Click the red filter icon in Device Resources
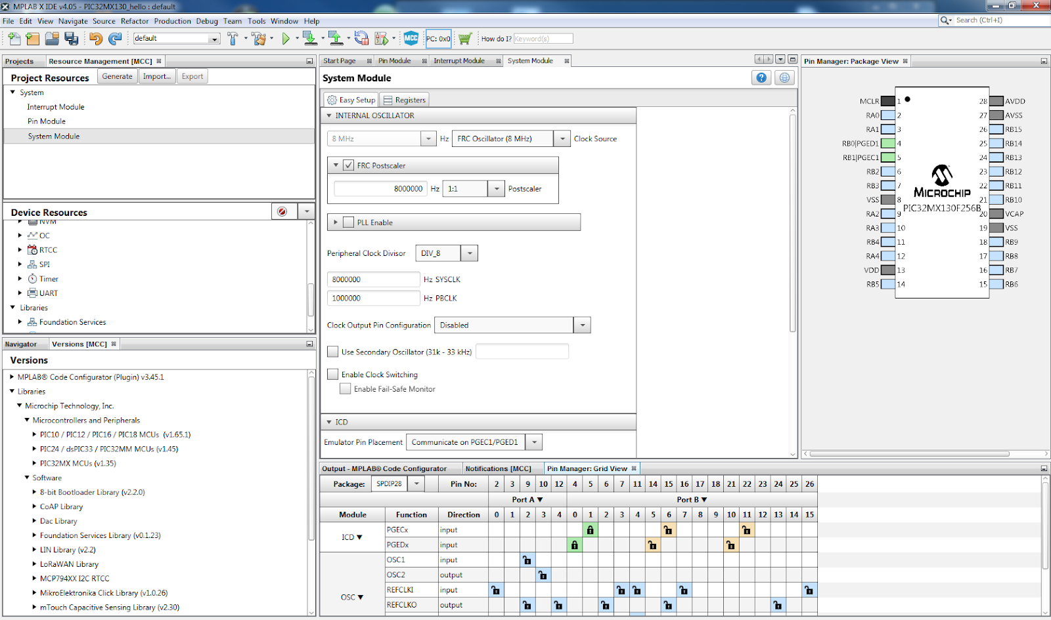This screenshot has width=1051, height=620. point(282,211)
